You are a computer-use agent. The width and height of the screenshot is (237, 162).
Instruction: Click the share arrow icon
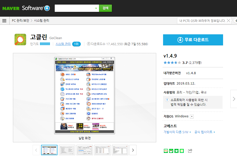(190, 151)
